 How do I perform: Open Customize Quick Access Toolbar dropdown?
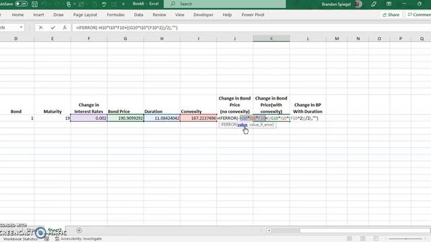click(123, 4)
